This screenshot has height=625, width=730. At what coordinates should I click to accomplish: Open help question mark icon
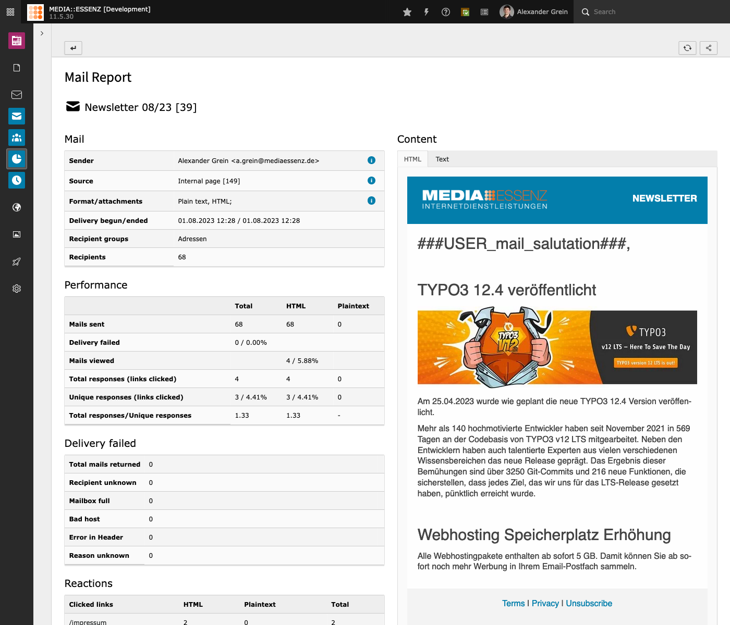click(446, 11)
